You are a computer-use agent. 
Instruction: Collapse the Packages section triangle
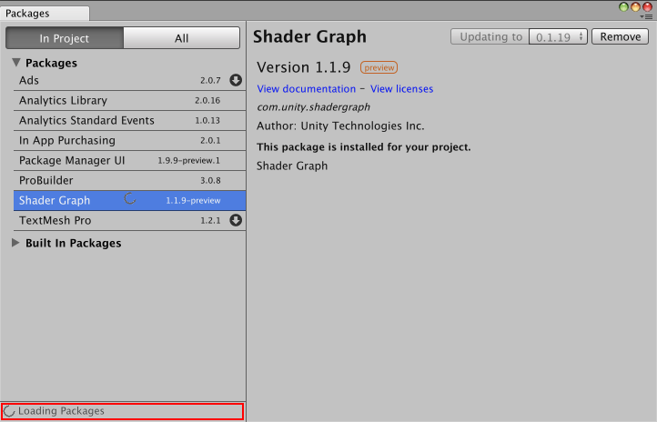click(x=16, y=63)
